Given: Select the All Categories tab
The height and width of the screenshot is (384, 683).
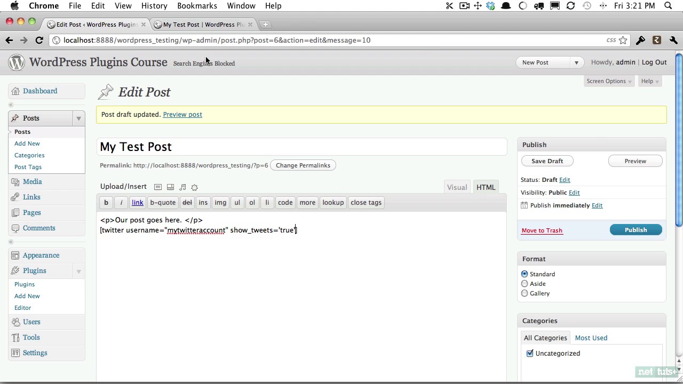Looking at the screenshot, I should point(545,338).
